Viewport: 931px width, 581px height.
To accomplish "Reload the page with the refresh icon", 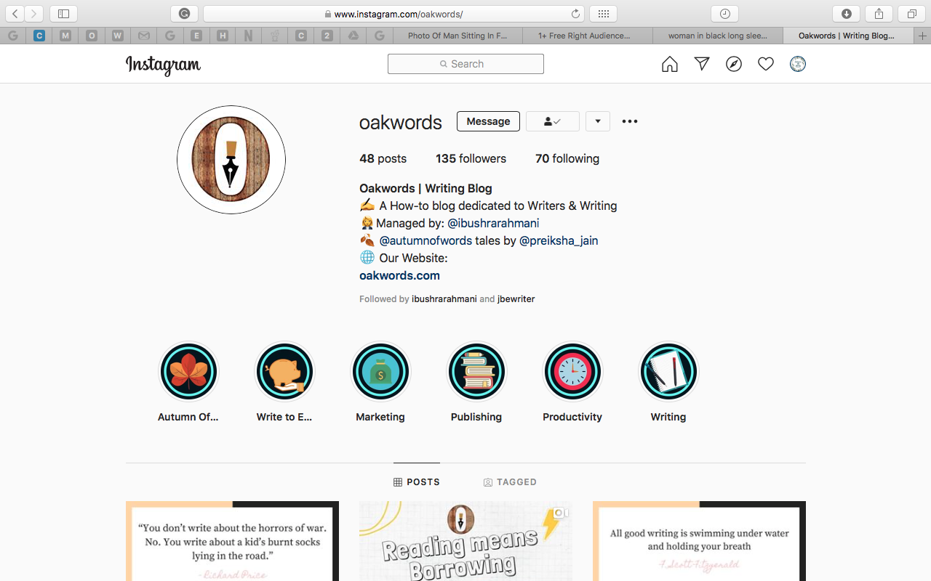I will [576, 14].
